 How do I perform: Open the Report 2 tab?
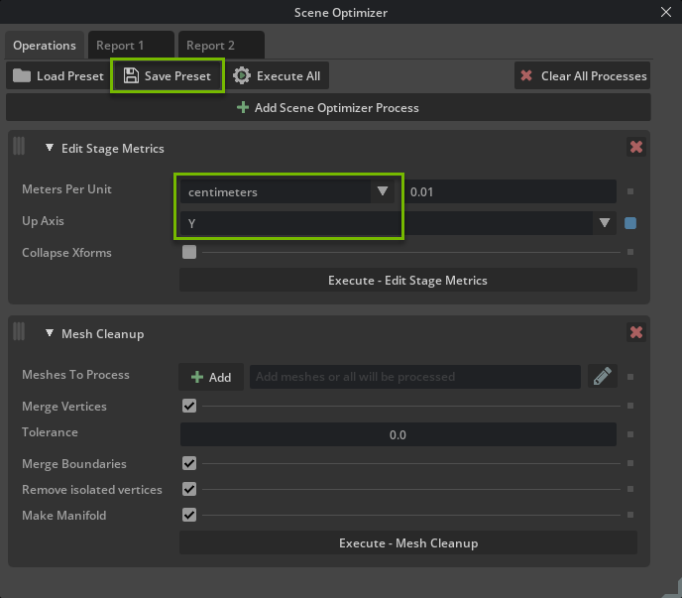(221, 46)
